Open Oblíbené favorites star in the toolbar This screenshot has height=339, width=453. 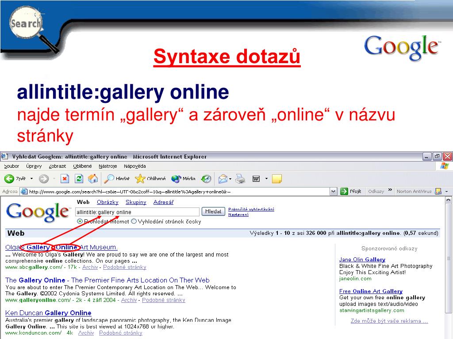(x=150, y=179)
